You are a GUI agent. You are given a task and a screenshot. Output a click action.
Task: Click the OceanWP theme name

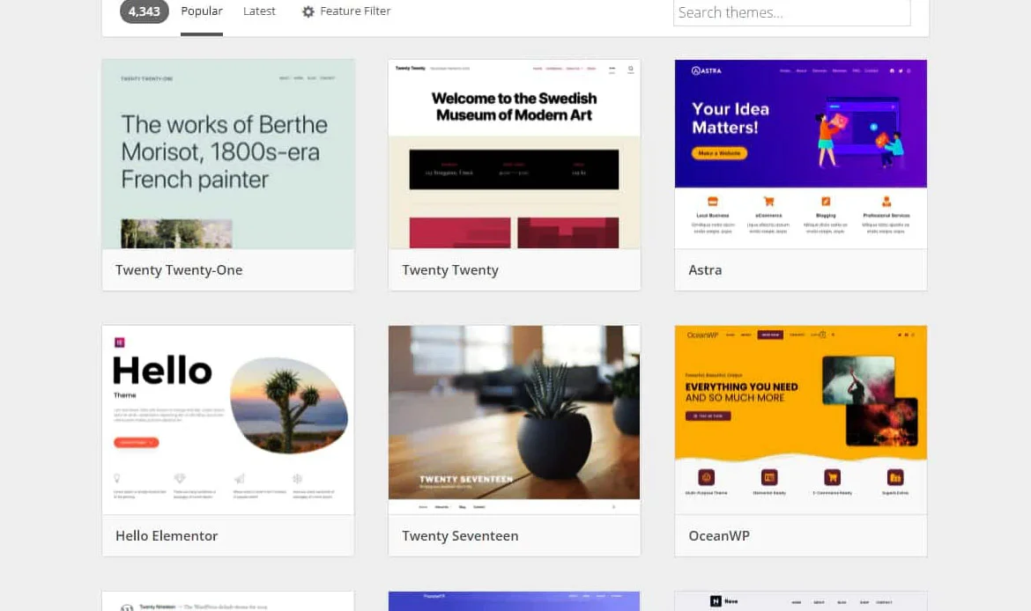click(x=719, y=535)
